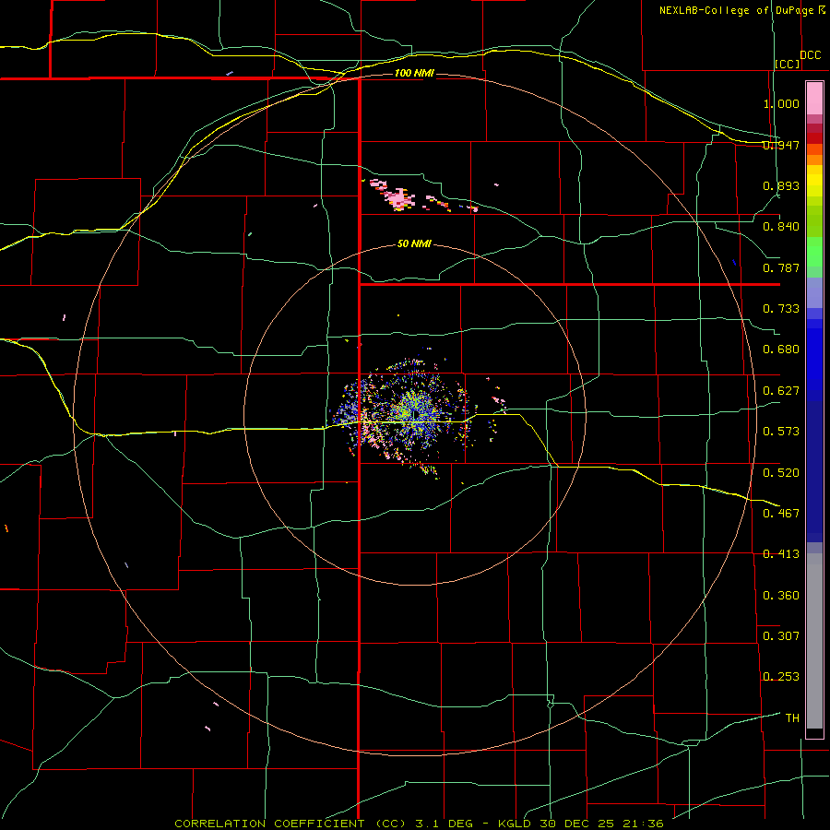Click the 0.253 scale value

781,677
